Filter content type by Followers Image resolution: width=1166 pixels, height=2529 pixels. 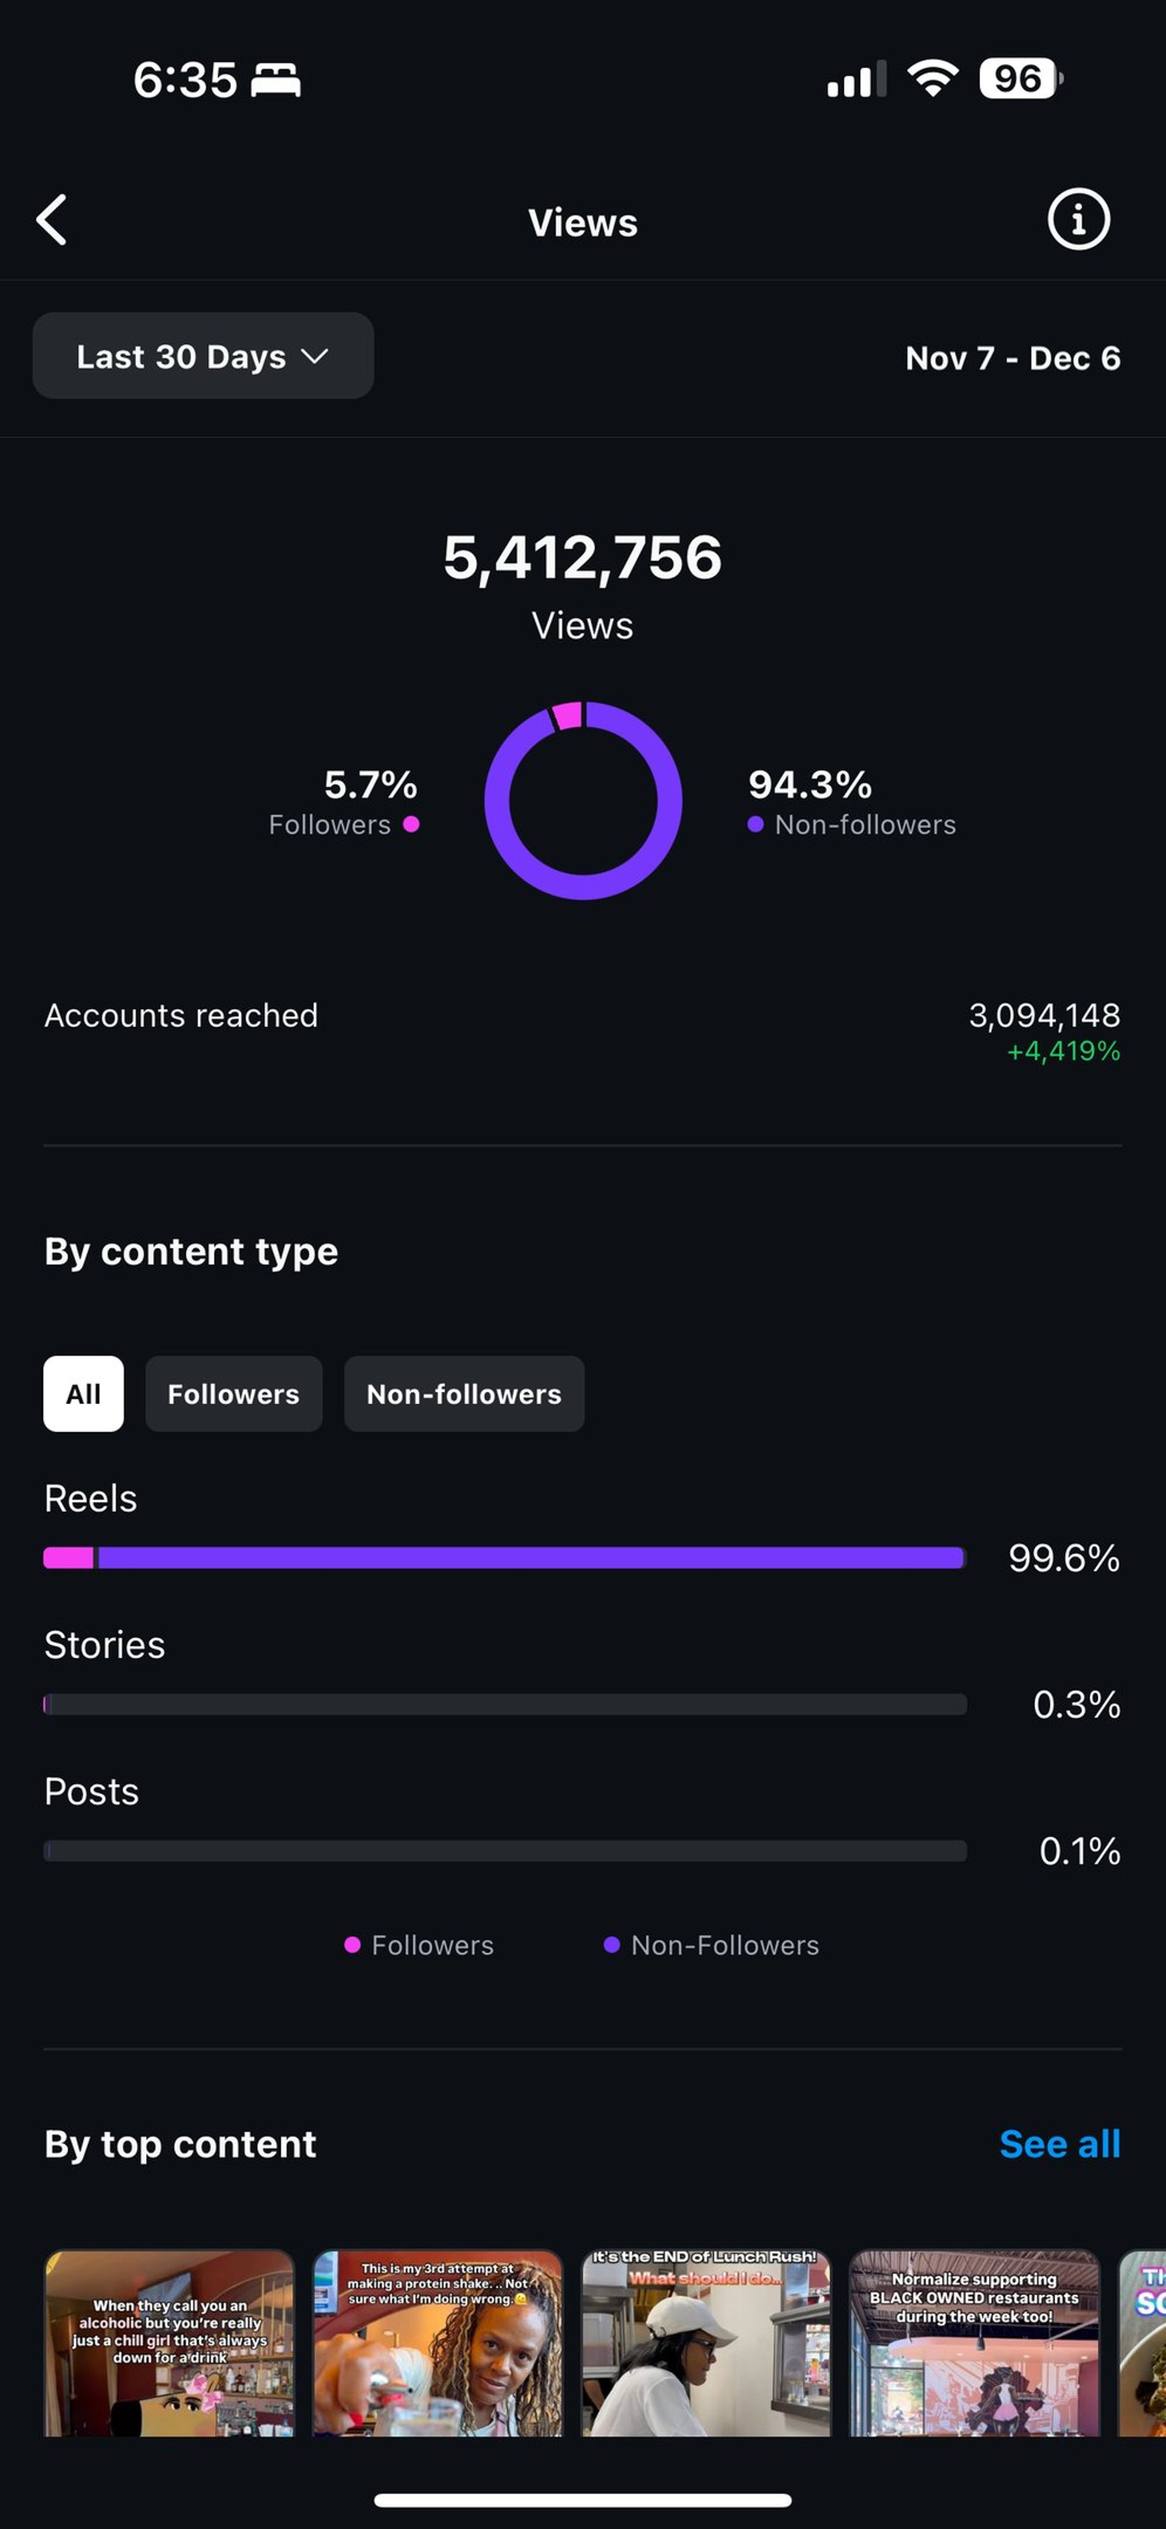(234, 1393)
